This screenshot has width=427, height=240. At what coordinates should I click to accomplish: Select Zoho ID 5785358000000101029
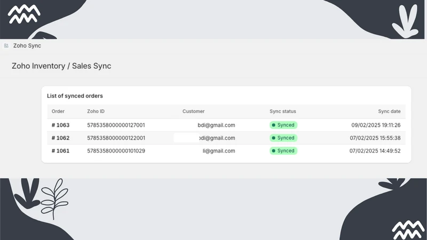click(116, 151)
